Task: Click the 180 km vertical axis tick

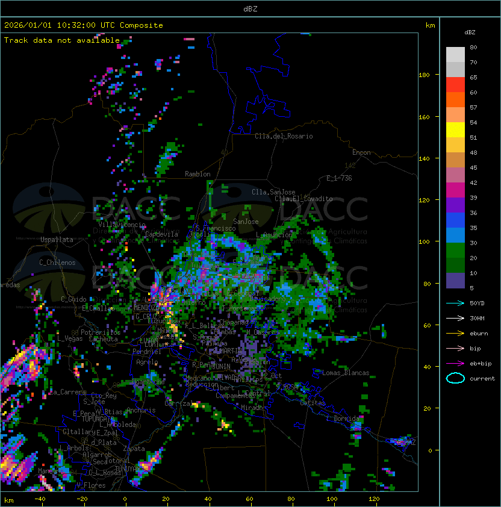Action: coord(424,75)
